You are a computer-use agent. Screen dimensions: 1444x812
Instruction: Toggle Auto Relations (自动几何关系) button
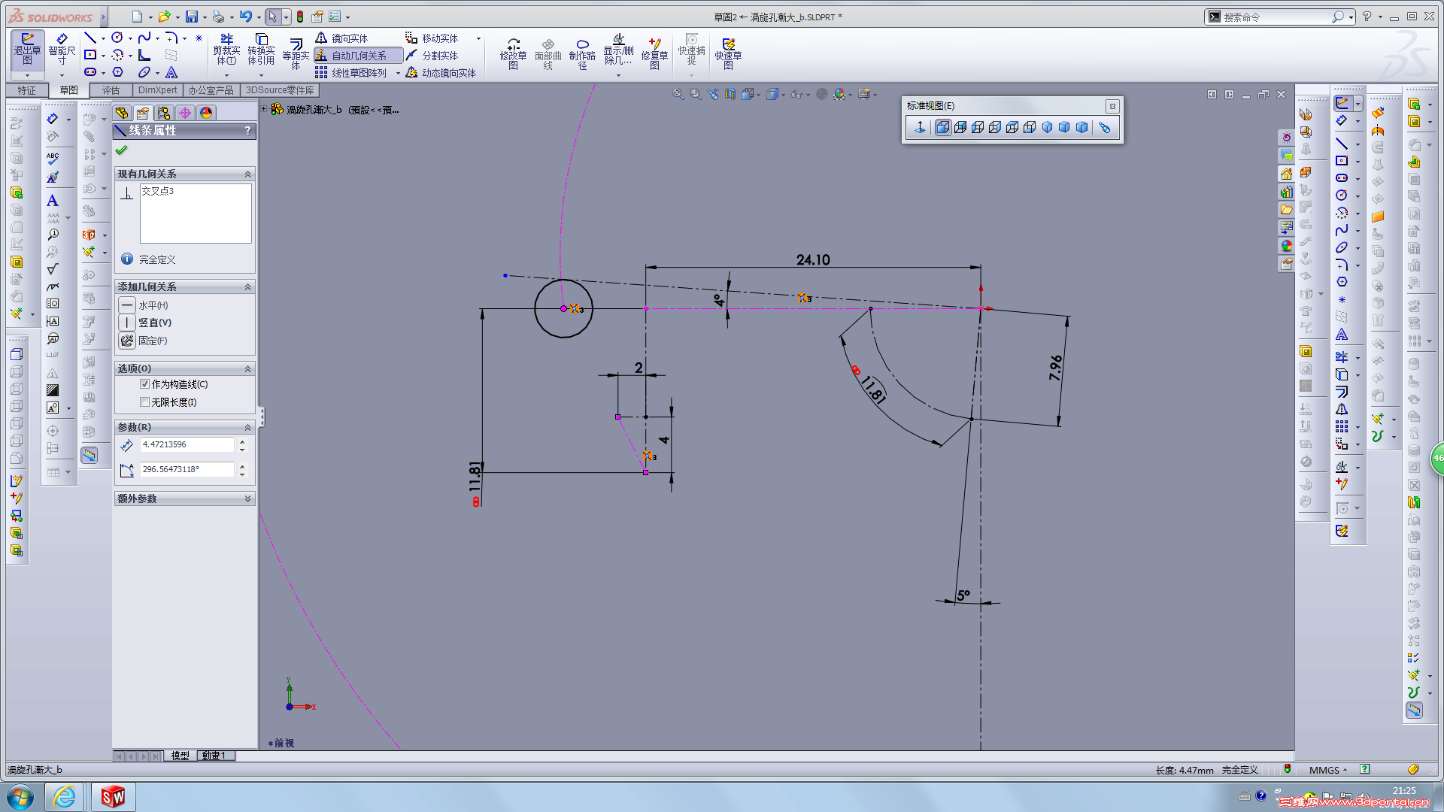(x=358, y=56)
